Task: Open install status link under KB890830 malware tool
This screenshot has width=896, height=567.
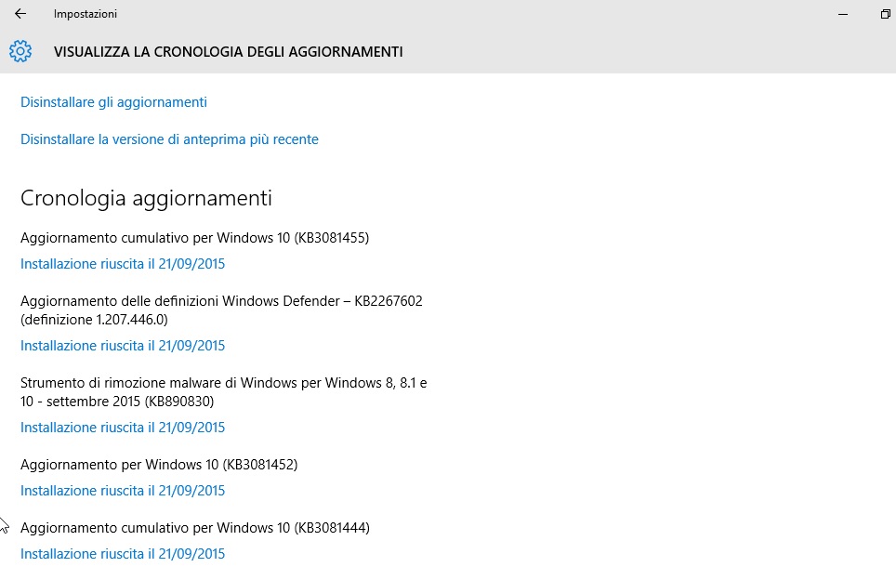Action: [x=123, y=428]
